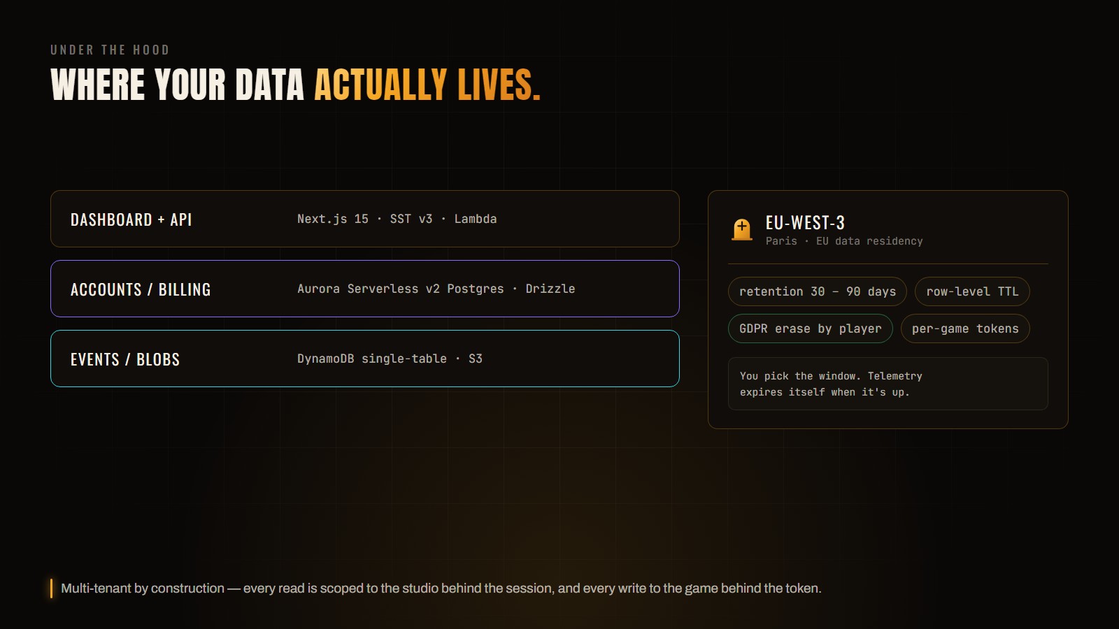Select the Events / Blobs card
Screen dimensions: 1119x629
point(365,359)
